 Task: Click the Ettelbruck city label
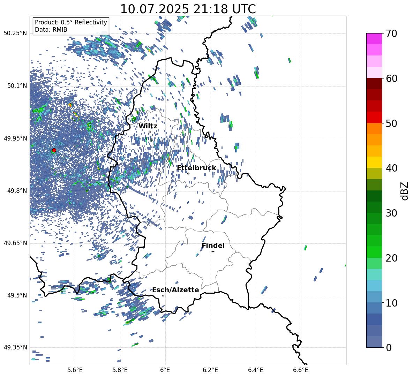coord(196,168)
